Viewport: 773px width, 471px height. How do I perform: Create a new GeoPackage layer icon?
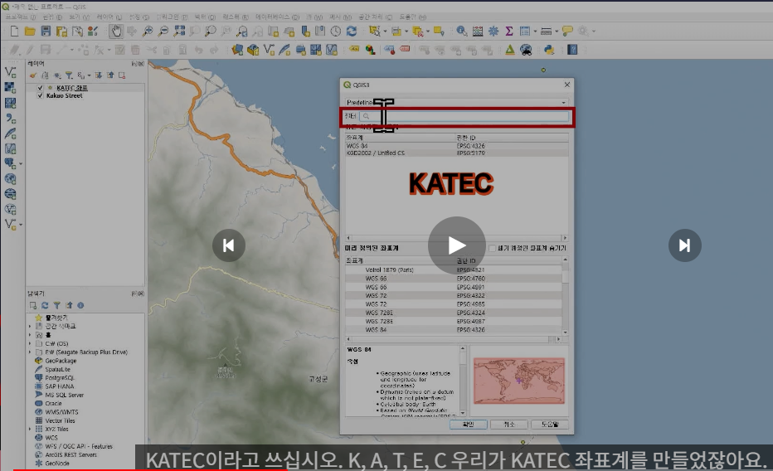pos(253,50)
